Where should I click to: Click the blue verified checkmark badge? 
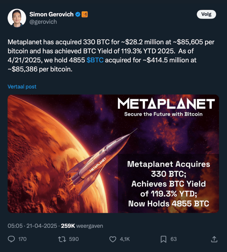tap(78, 14)
